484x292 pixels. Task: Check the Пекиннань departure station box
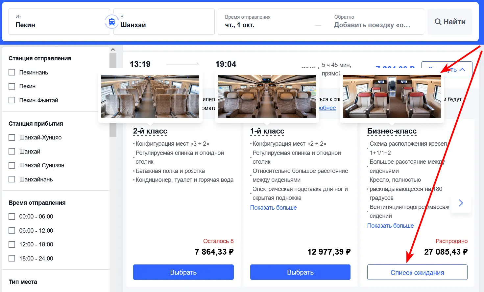click(12, 72)
